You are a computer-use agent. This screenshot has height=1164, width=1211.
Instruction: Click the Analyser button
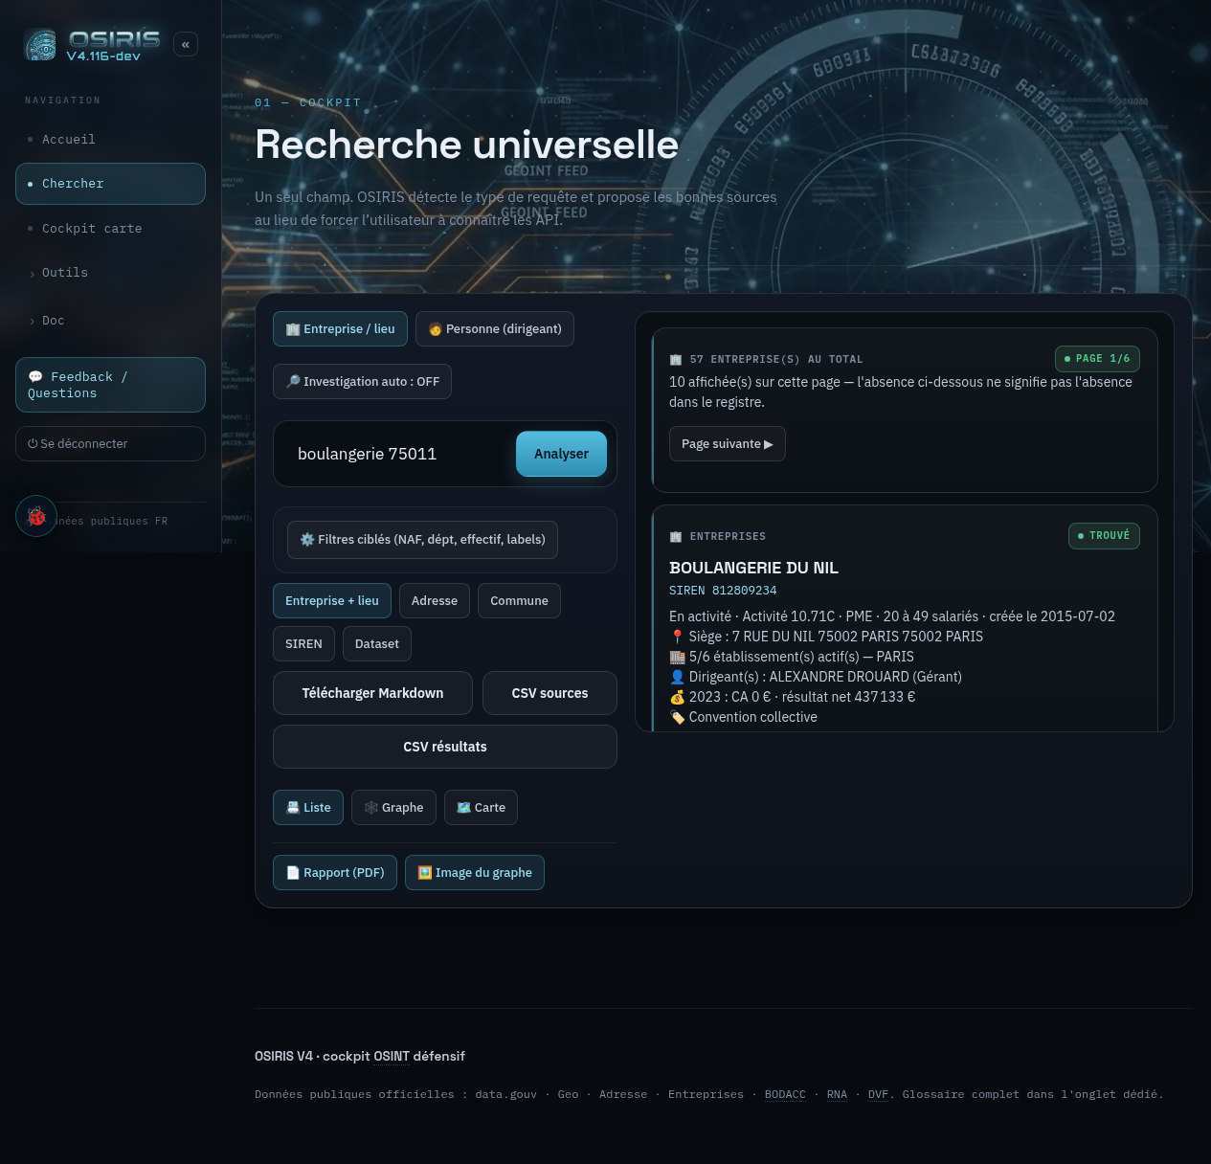coord(561,454)
